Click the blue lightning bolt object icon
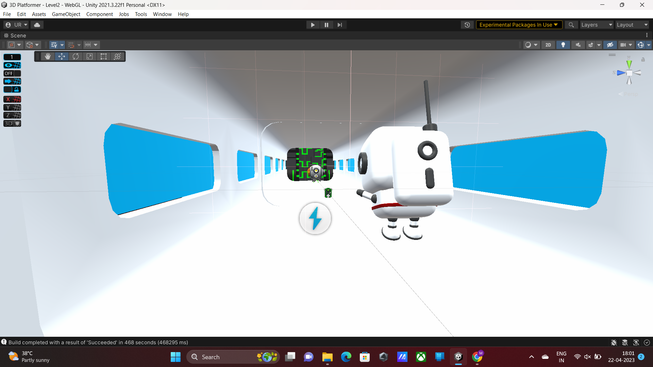The image size is (653, 367). (x=315, y=219)
